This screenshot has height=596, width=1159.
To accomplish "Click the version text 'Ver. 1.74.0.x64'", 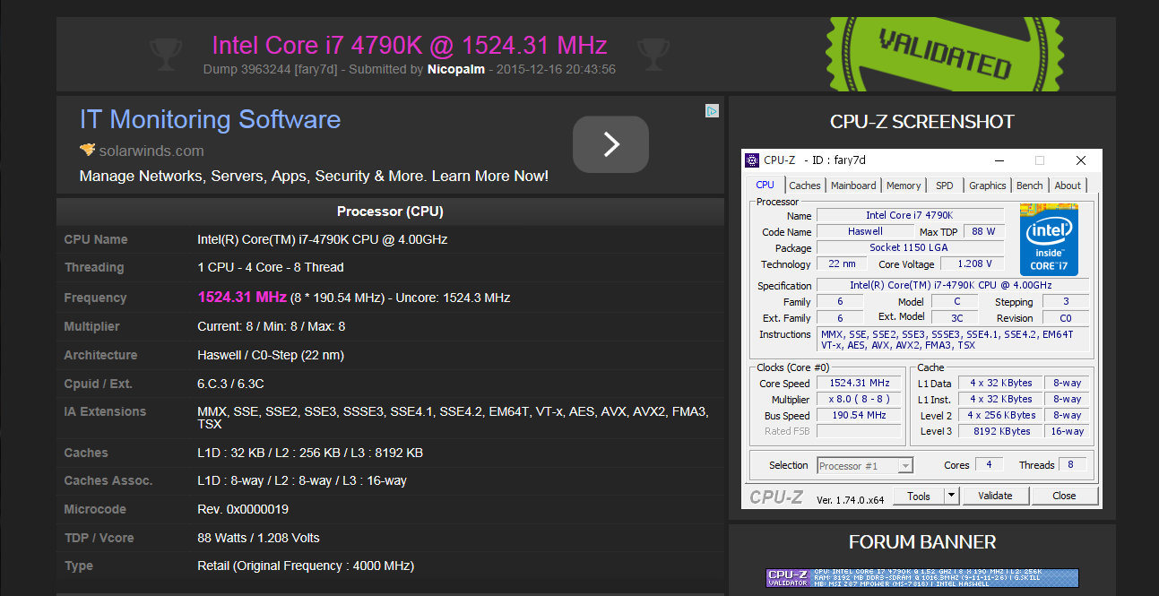I will click(850, 500).
